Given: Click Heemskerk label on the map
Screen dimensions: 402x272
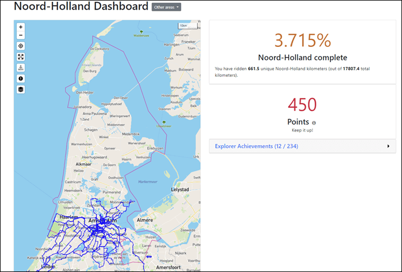Looking at the screenshot, I should (73, 191).
